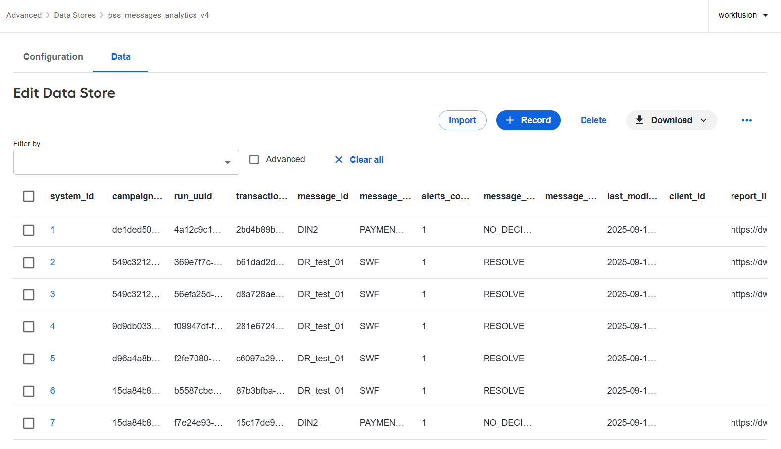Check the row checkbox for system_id 6

coord(29,391)
